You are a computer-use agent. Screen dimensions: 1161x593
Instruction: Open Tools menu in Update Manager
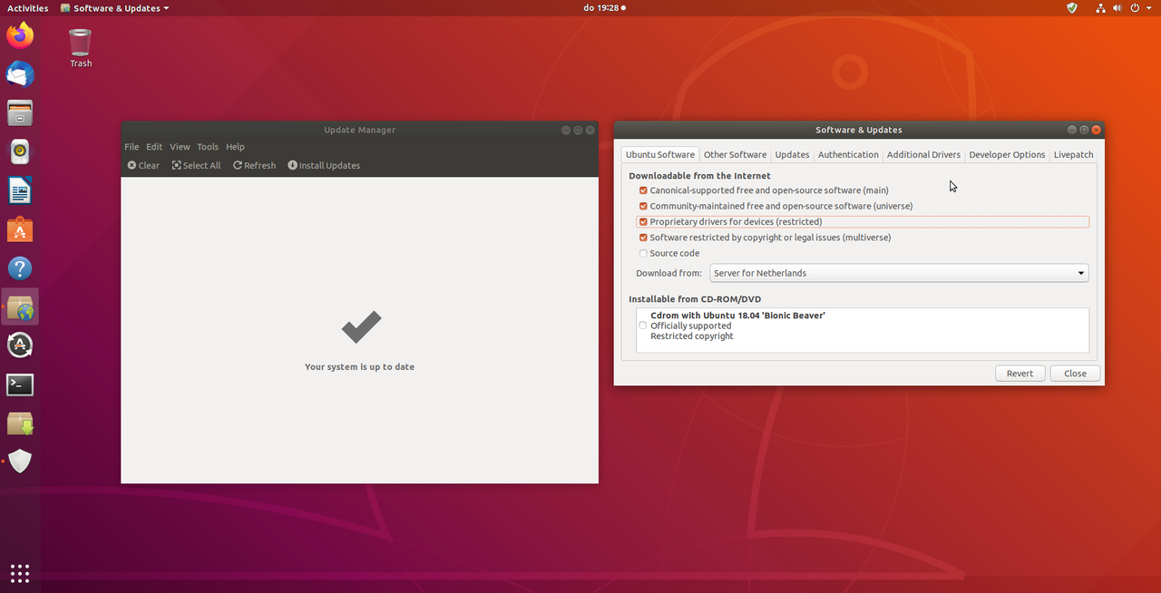click(x=208, y=146)
